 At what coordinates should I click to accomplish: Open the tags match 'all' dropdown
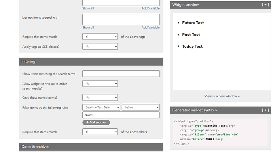(x=100, y=36)
